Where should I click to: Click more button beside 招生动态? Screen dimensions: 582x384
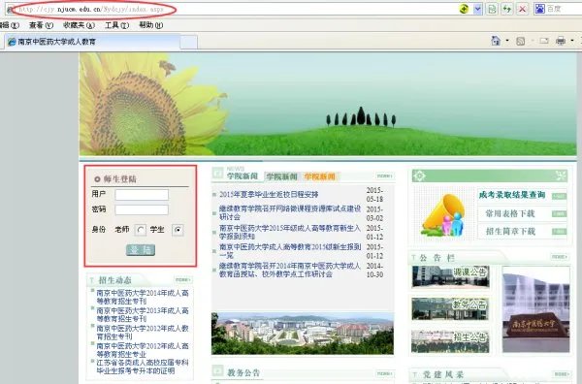(182, 279)
